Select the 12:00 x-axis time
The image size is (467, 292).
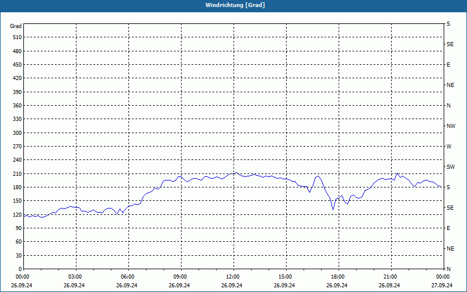(233, 277)
